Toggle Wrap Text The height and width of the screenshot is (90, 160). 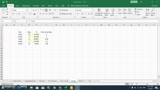pyautogui.click(x=64, y=10)
